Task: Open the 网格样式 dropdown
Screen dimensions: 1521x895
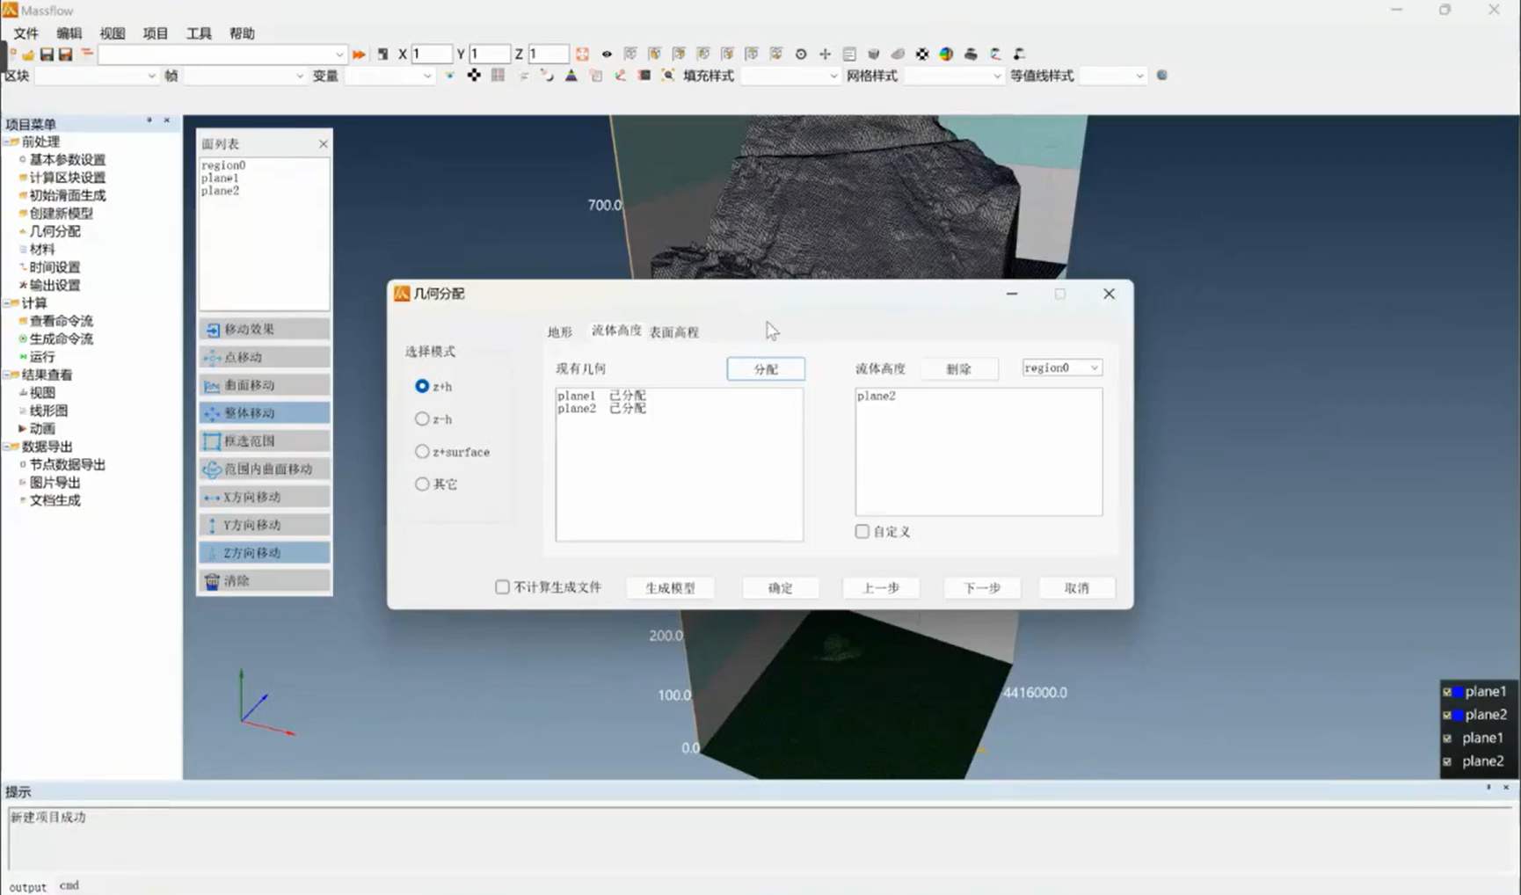Action: [954, 76]
